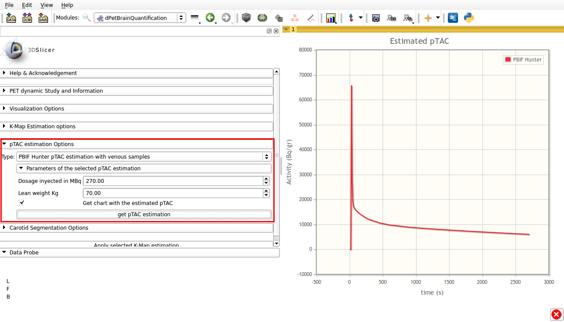Click the red error indicator button
The height and width of the screenshot is (322, 564).
coord(556,315)
